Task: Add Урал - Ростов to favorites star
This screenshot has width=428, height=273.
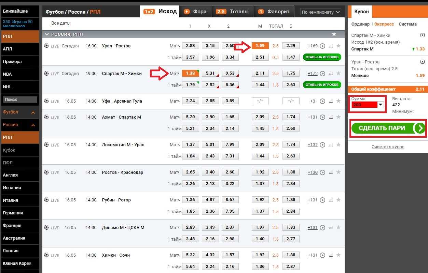Action: tap(339, 46)
